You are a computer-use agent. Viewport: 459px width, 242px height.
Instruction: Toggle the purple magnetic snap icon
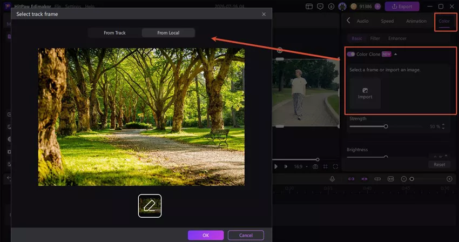click(364, 179)
